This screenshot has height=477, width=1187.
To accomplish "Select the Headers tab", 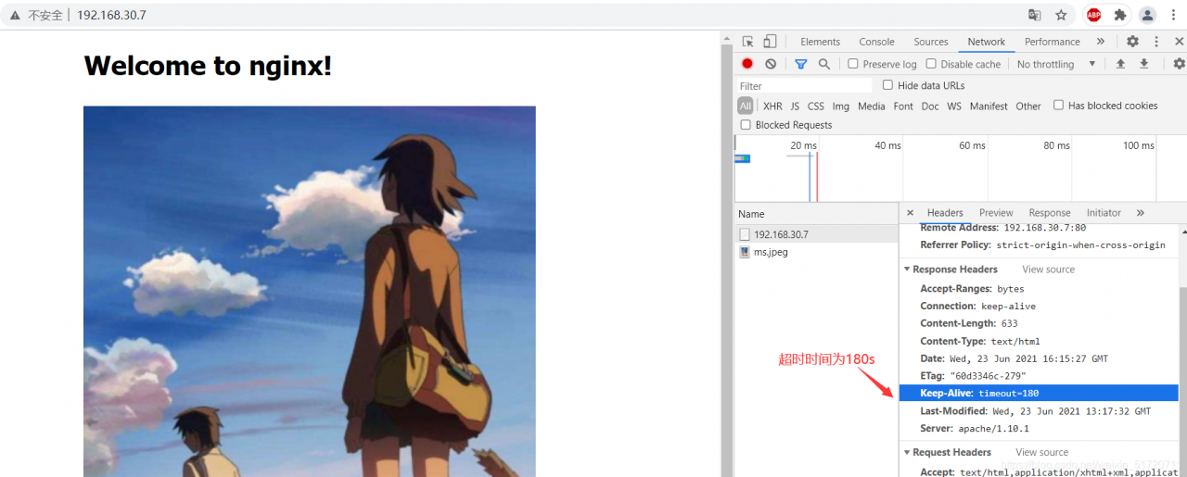I will 945,213.
